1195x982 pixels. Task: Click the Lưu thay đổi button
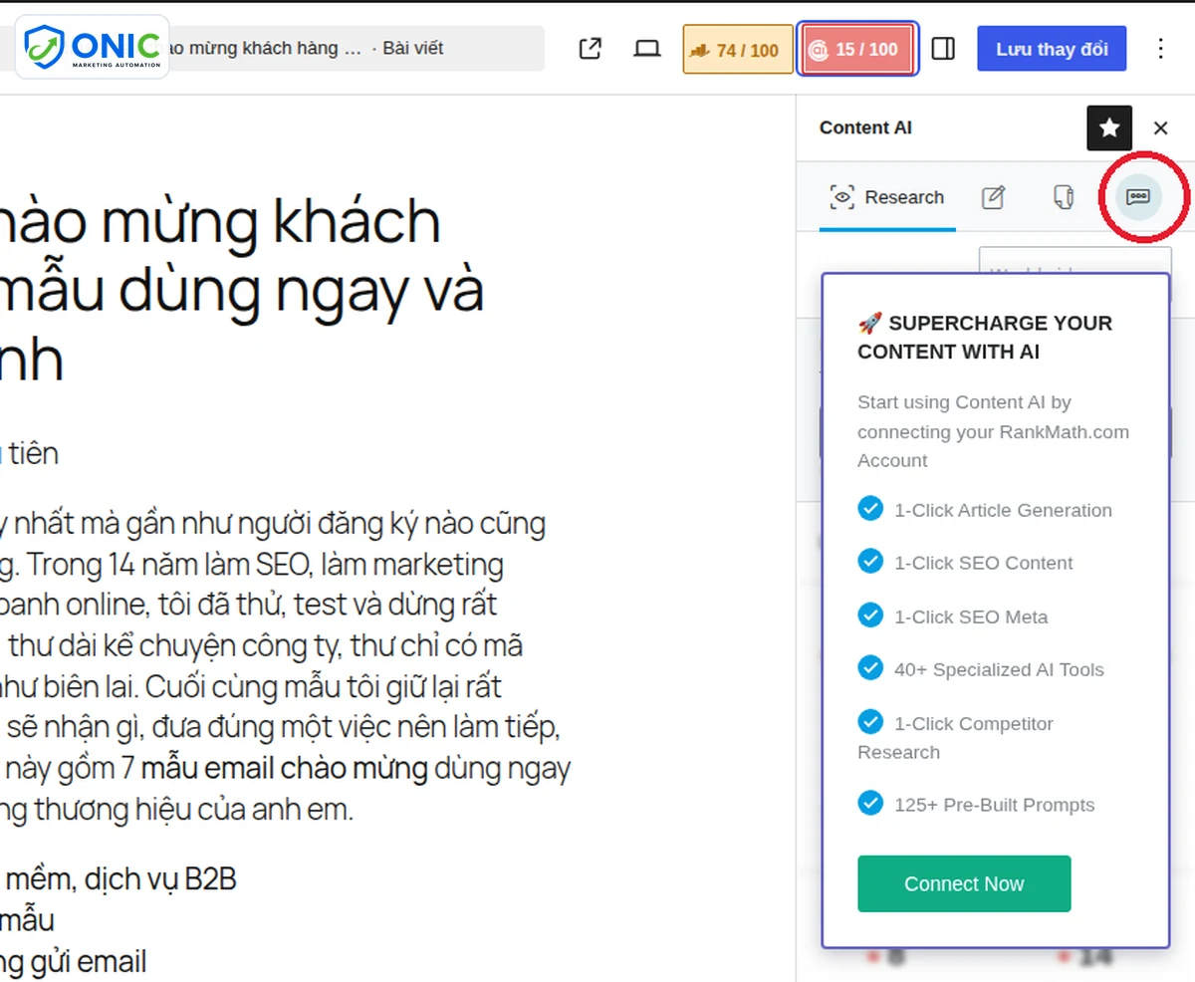(x=1052, y=49)
